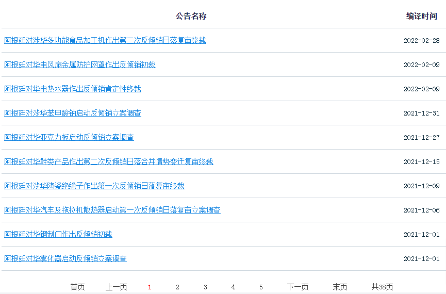Screen dimensions: 446x294
Task: Jump to page 5 of results
Action: (x=261, y=287)
